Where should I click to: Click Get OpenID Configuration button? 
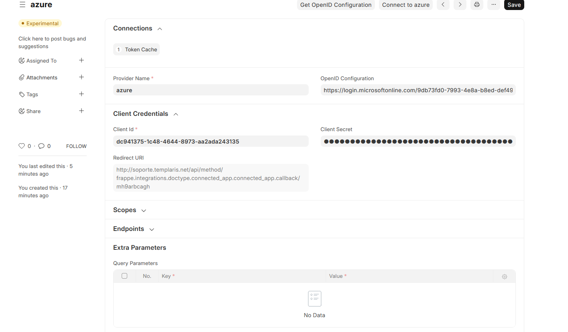336,5
